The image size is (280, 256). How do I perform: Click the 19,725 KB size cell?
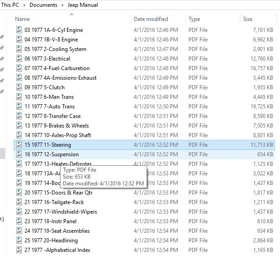tap(262, 106)
